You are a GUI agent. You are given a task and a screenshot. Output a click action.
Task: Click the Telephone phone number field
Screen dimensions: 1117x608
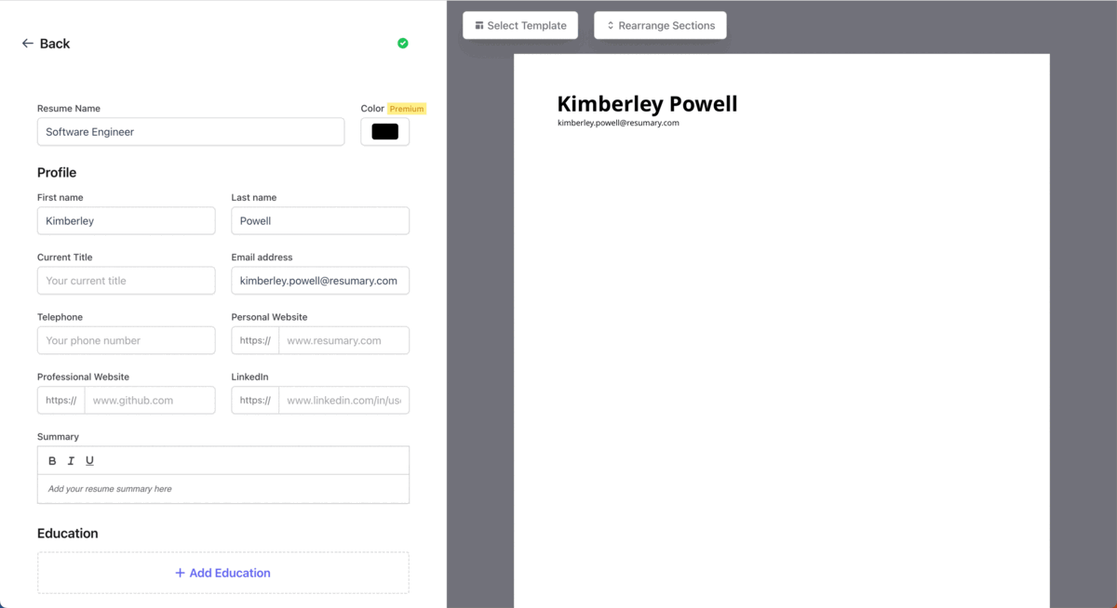(x=126, y=339)
